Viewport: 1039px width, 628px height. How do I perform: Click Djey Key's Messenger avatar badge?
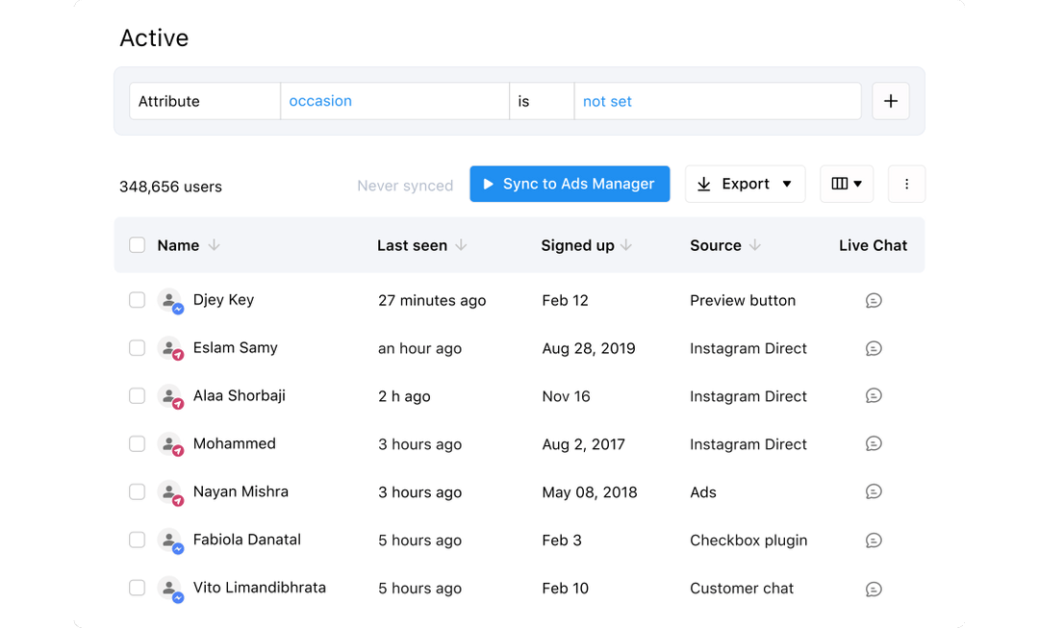[x=177, y=308]
